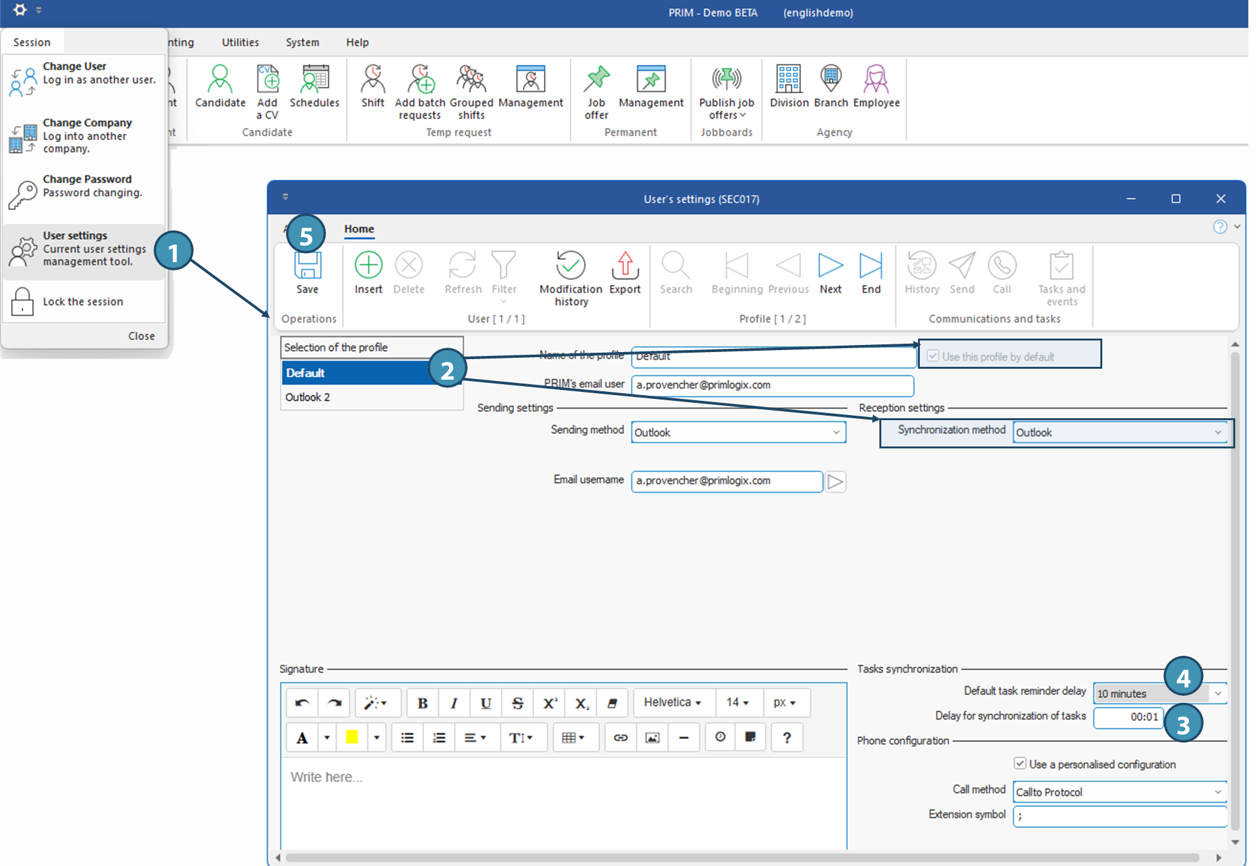Jump to End profile
The image size is (1259, 866).
point(870,265)
